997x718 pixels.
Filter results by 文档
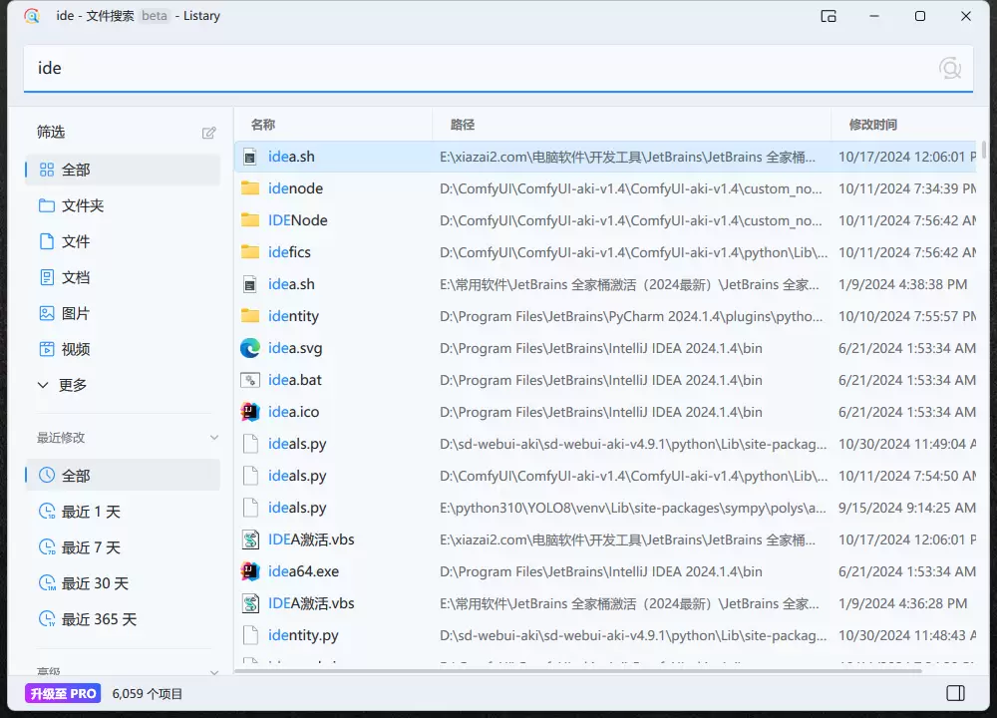pyautogui.click(x=123, y=277)
